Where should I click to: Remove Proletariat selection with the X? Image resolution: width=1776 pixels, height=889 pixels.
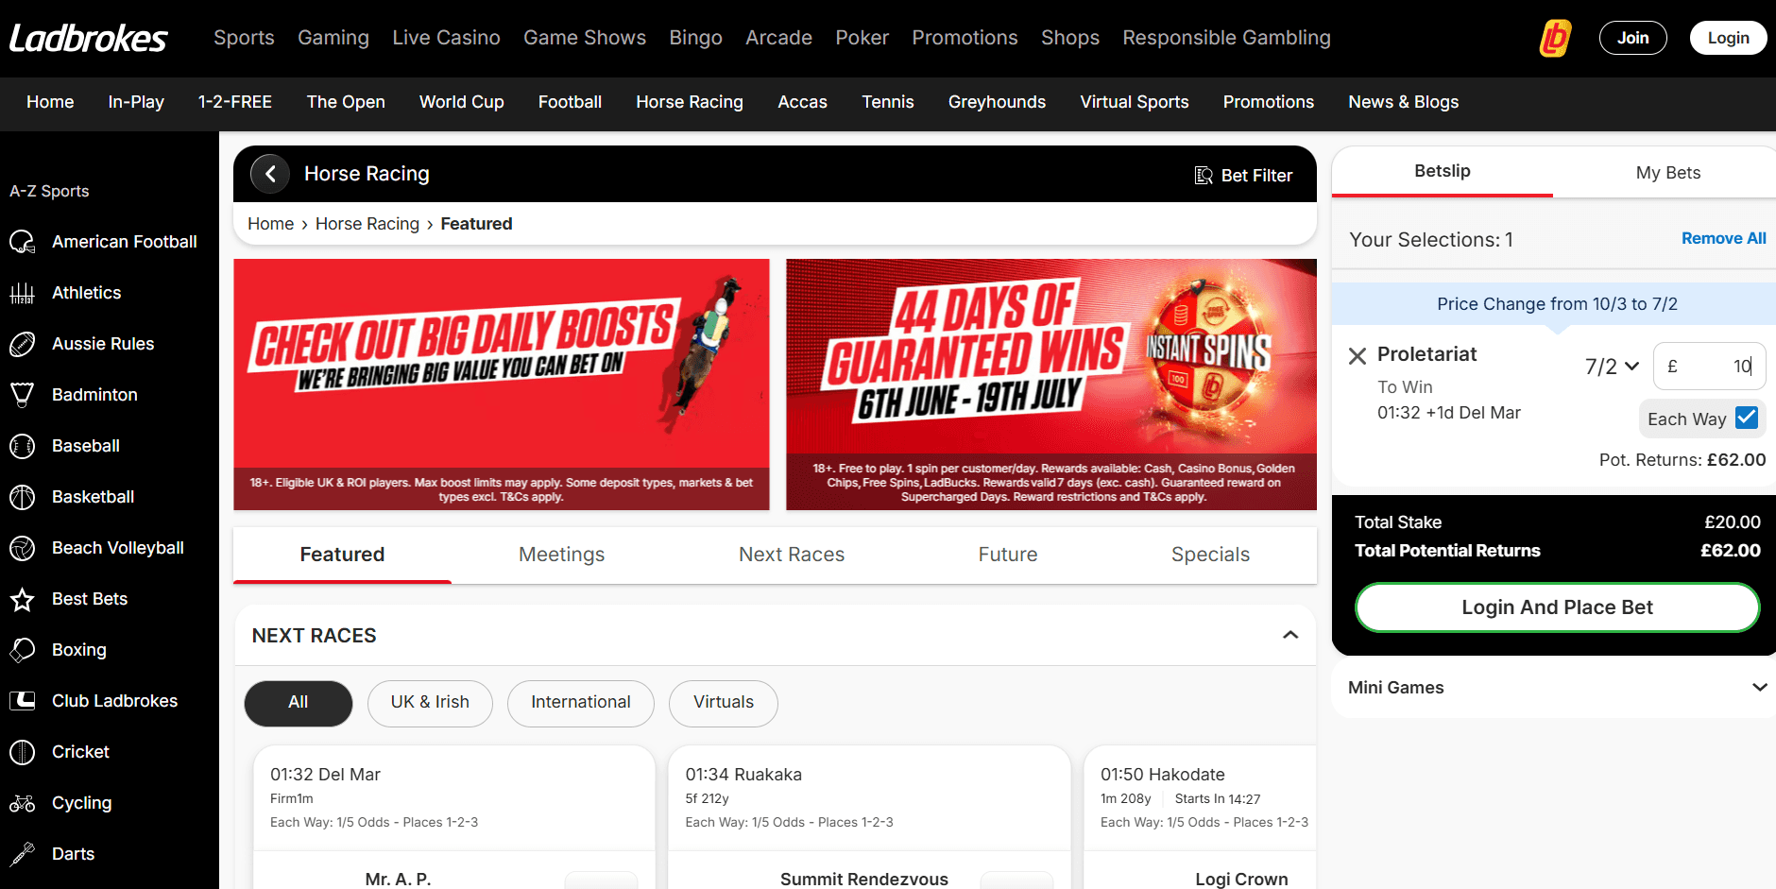(1358, 356)
